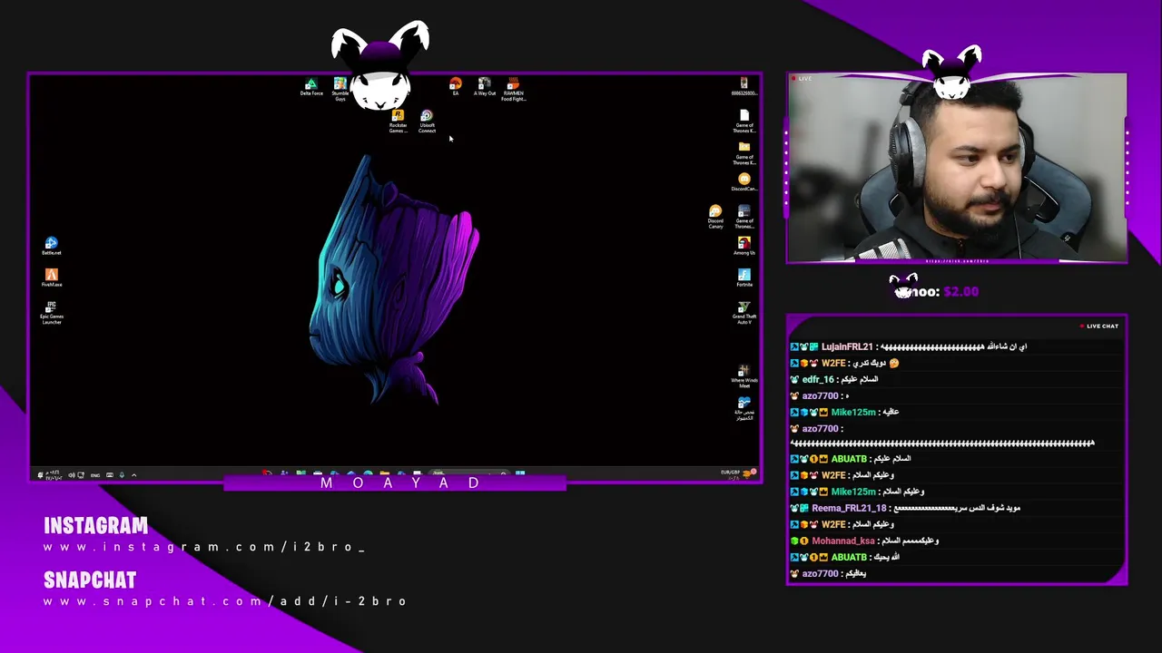Click the MOAYAD name banner
The image size is (1162, 653).
395,483
